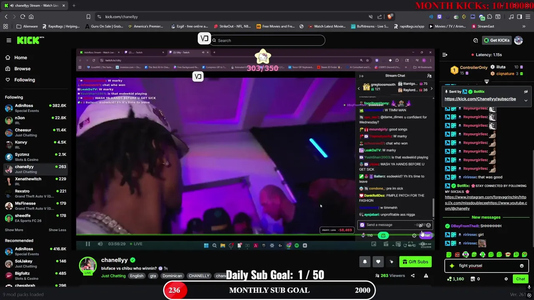Click the heart follow button
534x300 pixels.
378,262
